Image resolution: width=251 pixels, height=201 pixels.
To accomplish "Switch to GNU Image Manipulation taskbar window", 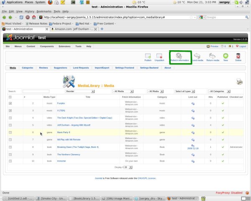I will point(117,198).
